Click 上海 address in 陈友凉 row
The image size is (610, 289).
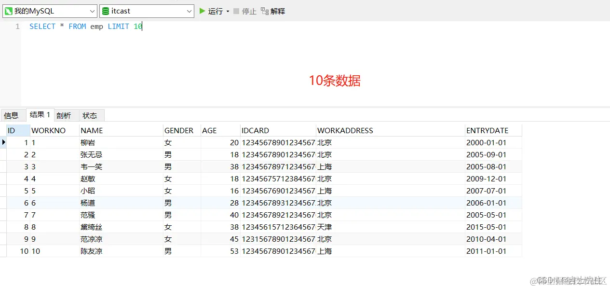391,251
